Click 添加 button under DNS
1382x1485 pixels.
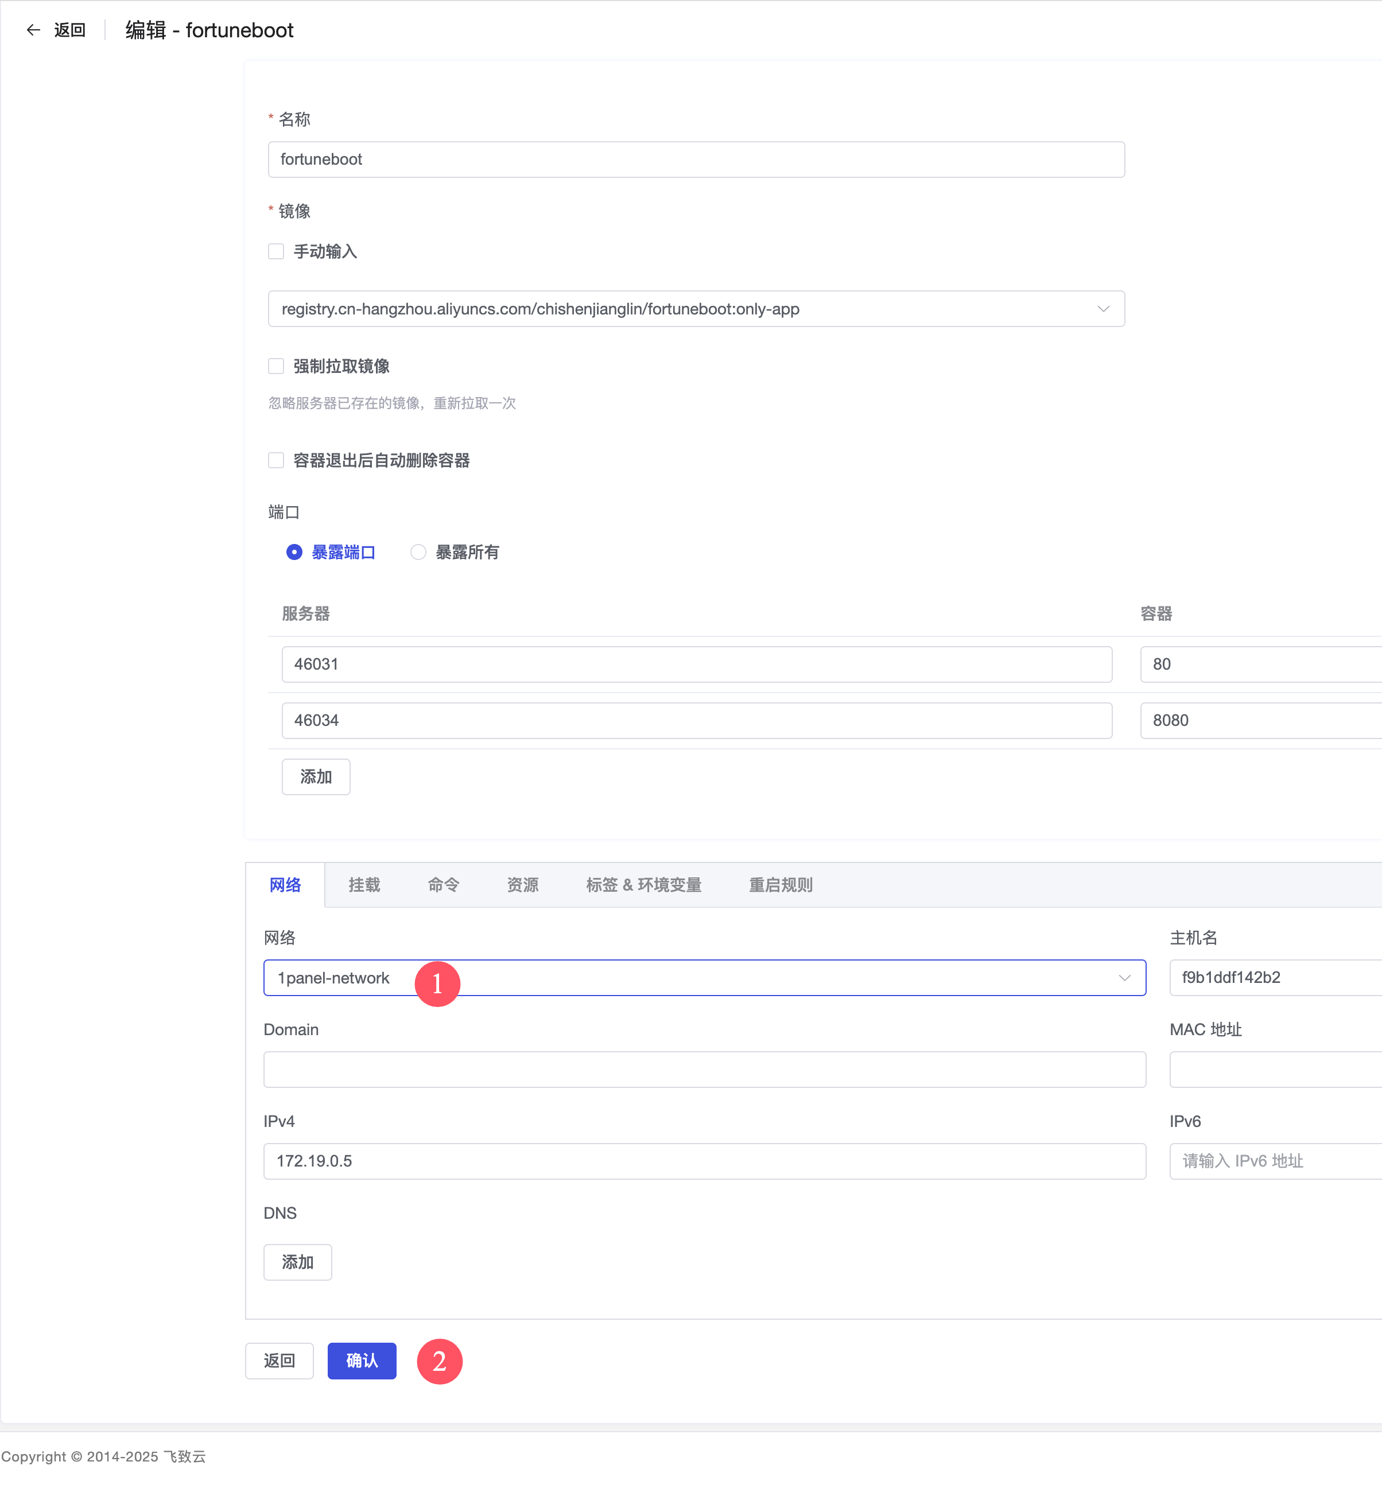pyautogui.click(x=297, y=1262)
